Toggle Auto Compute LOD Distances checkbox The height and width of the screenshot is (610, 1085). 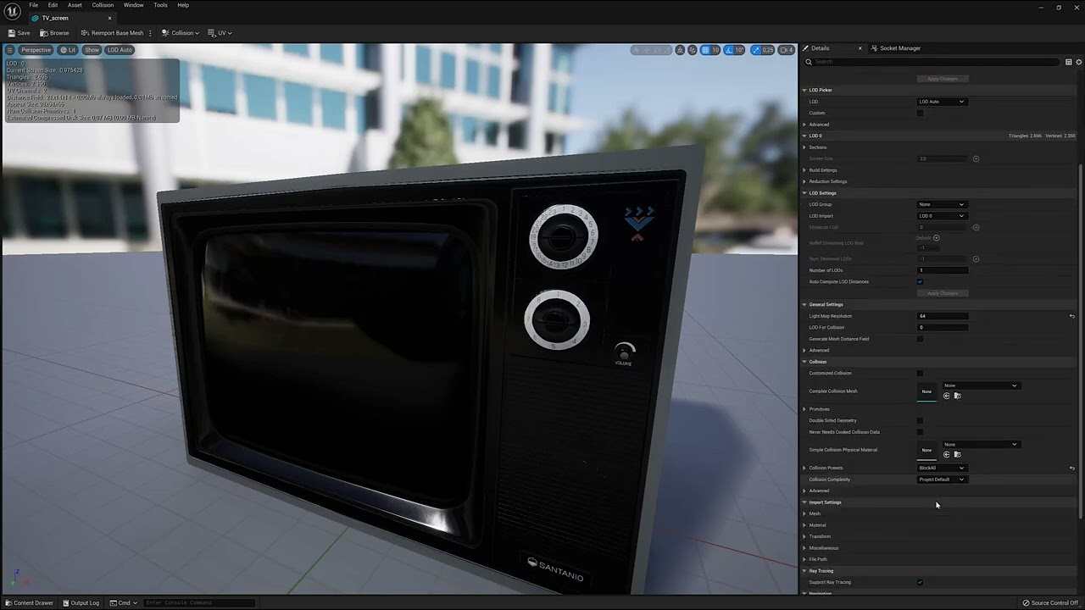[x=920, y=281]
